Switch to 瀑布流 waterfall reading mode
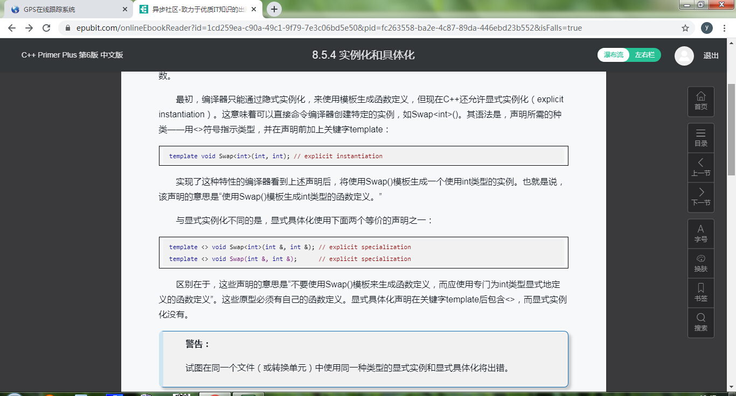 click(x=613, y=55)
